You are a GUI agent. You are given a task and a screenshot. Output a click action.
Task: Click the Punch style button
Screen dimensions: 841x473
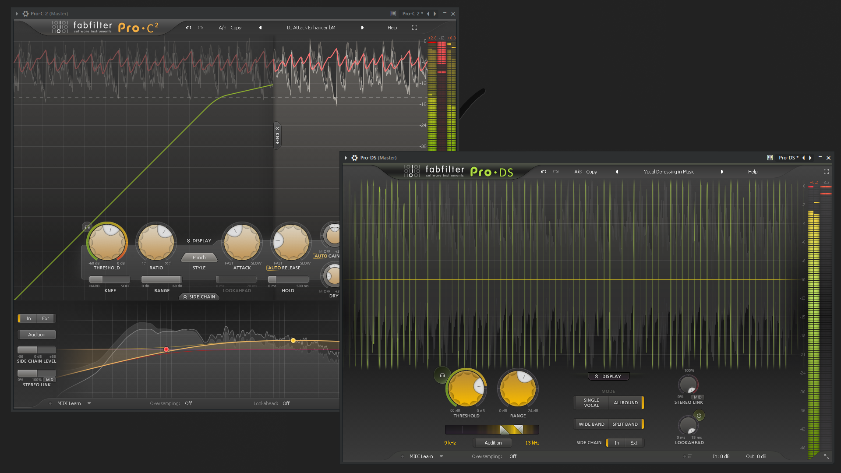(199, 258)
